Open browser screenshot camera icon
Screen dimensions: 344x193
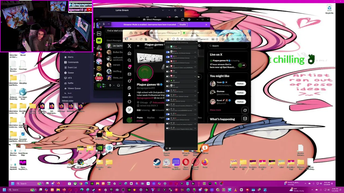coord(233,39)
